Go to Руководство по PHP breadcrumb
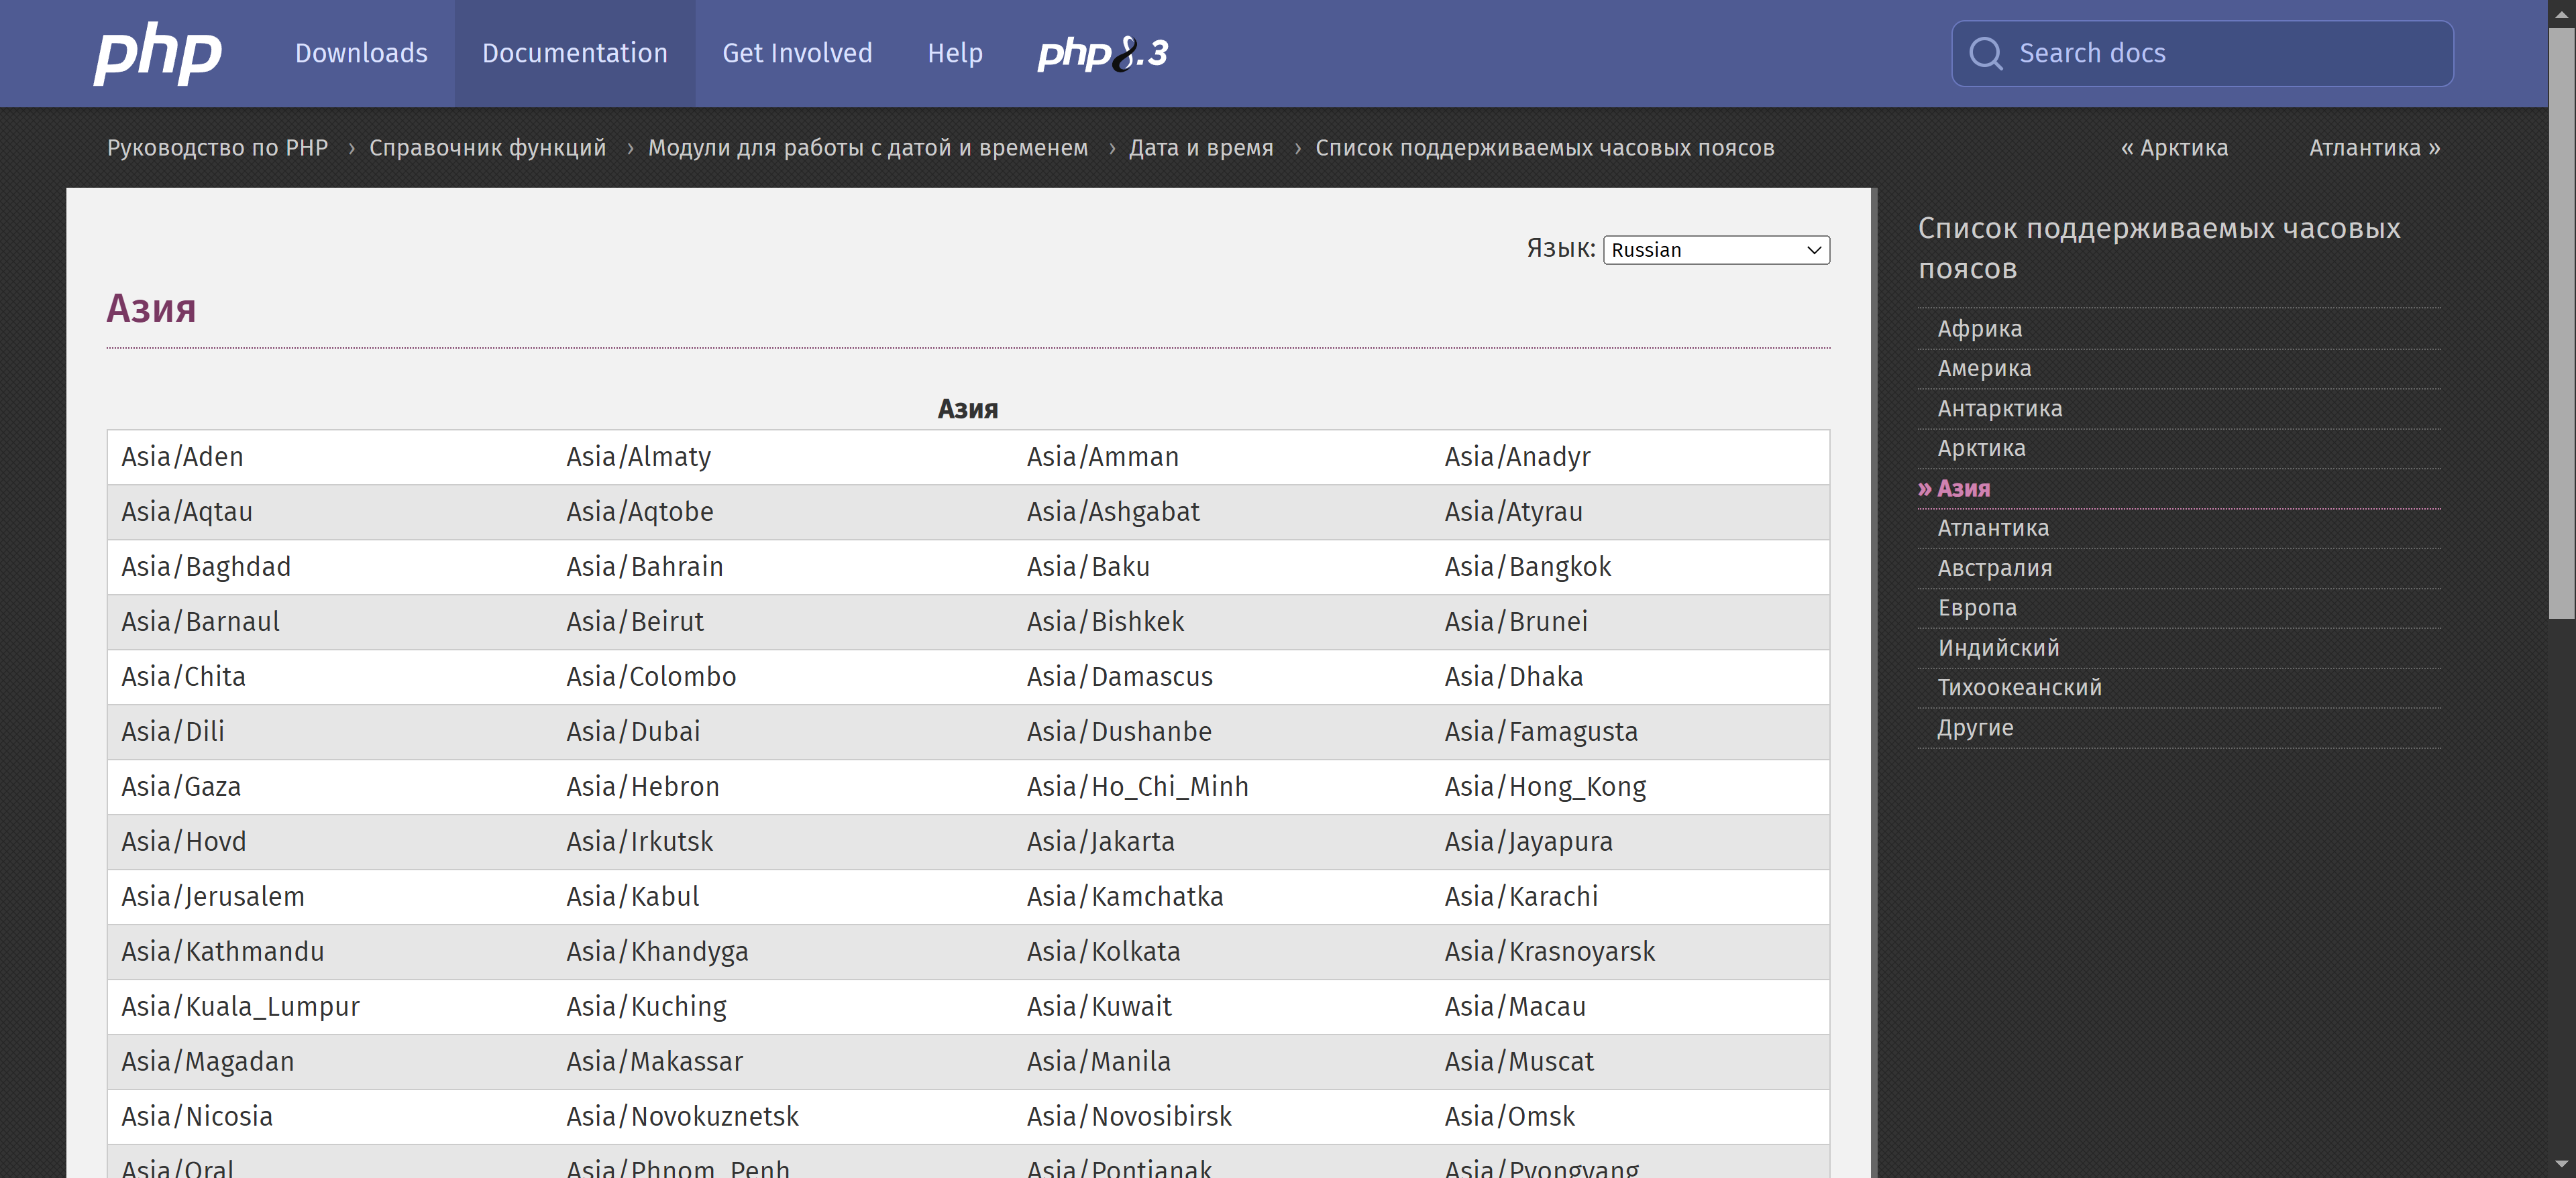The height and width of the screenshot is (1178, 2576). click(x=217, y=148)
